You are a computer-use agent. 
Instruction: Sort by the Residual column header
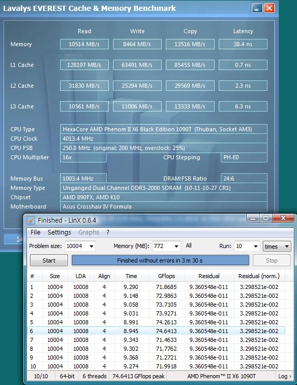coord(209,276)
